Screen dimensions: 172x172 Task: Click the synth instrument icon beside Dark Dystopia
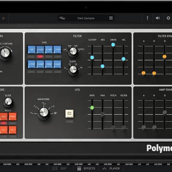tap(62, 18)
